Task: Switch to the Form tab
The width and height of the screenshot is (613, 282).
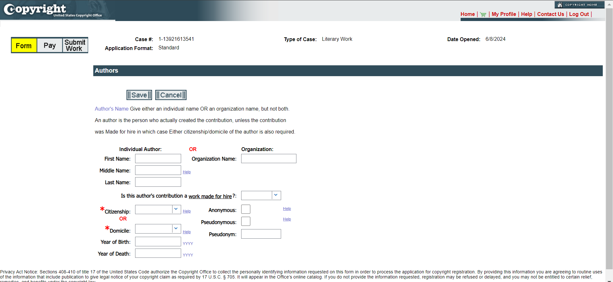Action: [24, 46]
